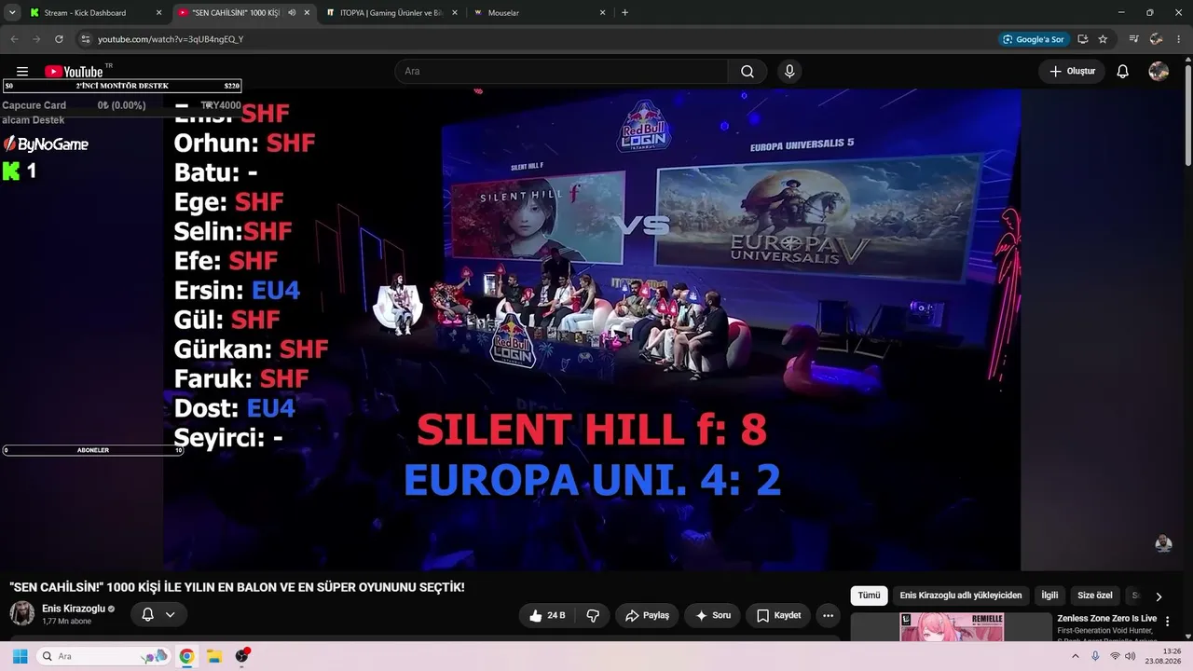Save the video with Kaydet button
Image resolution: width=1193 pixels, height=671 pixels.
click(778, 615)
